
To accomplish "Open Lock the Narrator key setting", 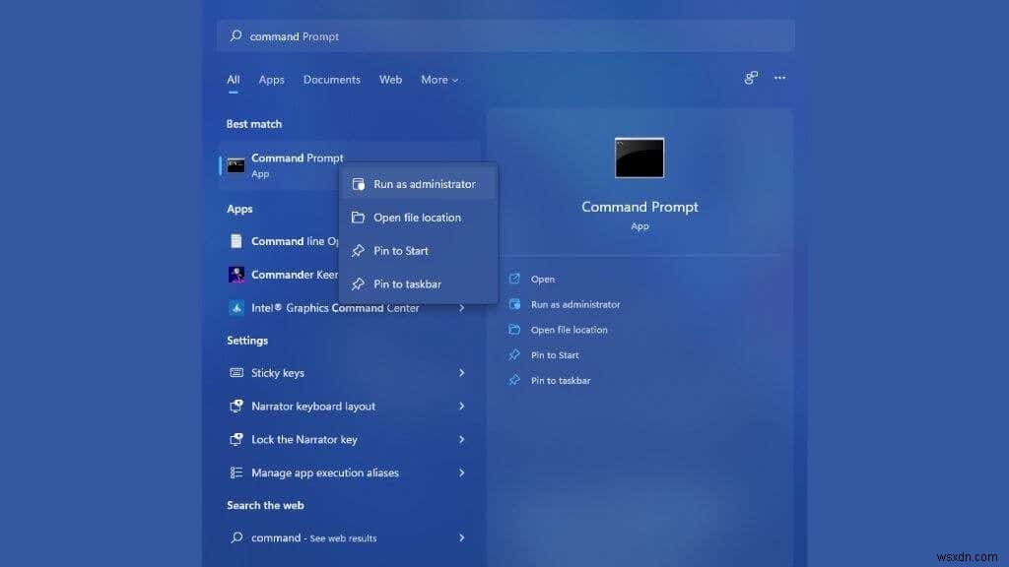I will click(x=304, y=439).
